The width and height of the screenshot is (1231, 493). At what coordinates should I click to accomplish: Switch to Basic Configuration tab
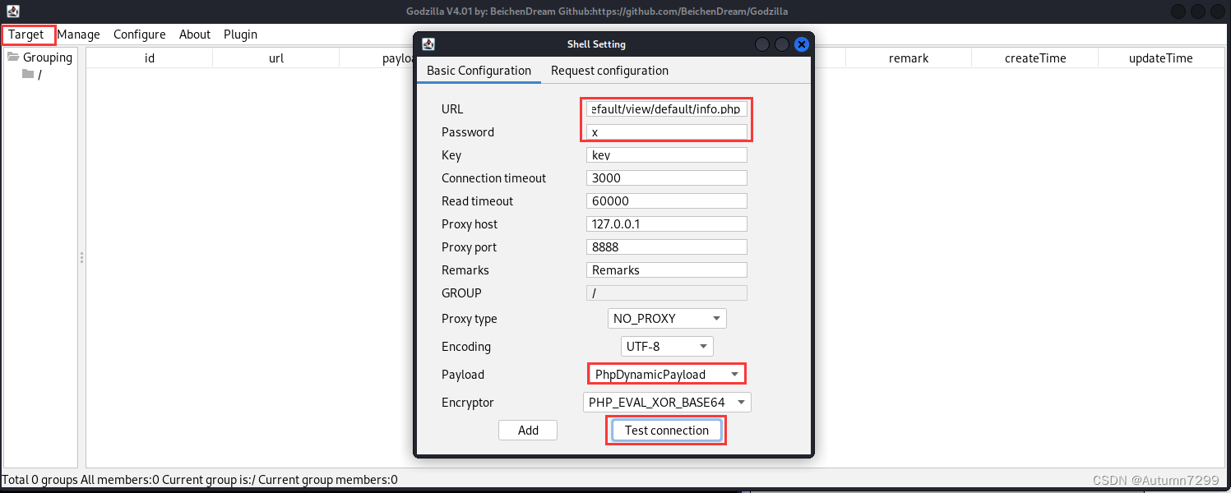[x=479, y=71]
